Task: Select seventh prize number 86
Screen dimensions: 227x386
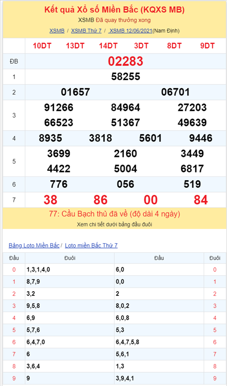Action: click(100, 200)
